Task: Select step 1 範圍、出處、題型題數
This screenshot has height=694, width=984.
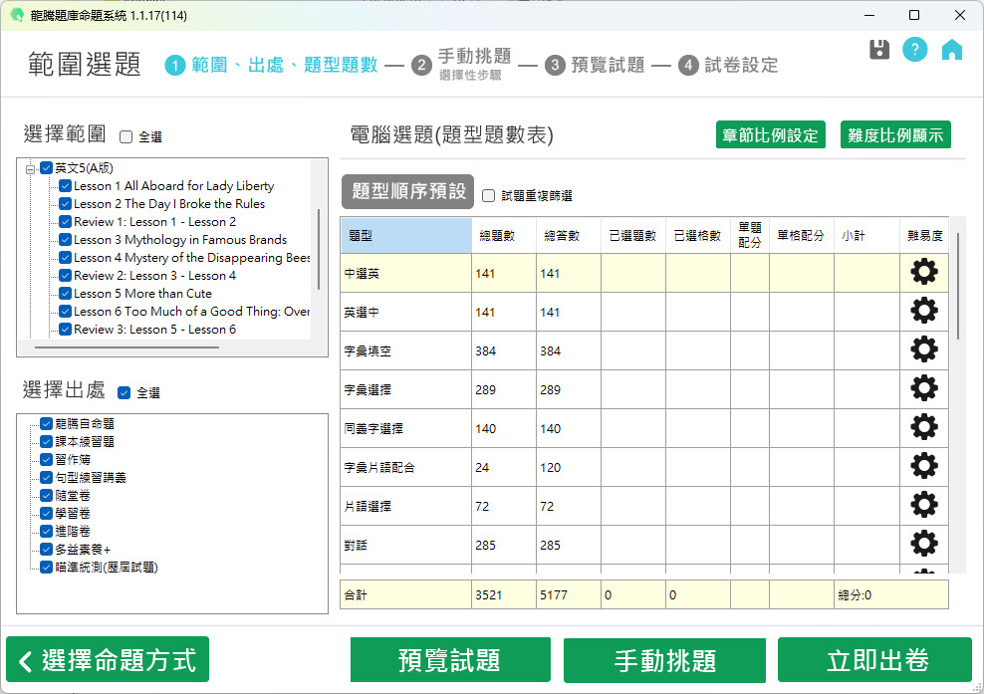Action: tap(271, 65)
